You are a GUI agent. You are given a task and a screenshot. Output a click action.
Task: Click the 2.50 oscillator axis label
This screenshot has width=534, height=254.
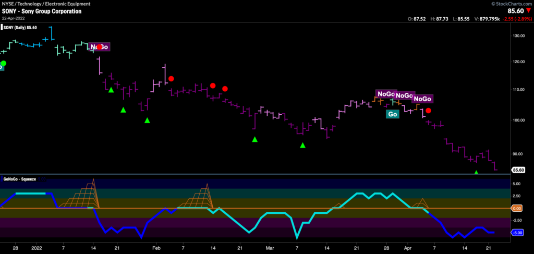pos(517,196)
